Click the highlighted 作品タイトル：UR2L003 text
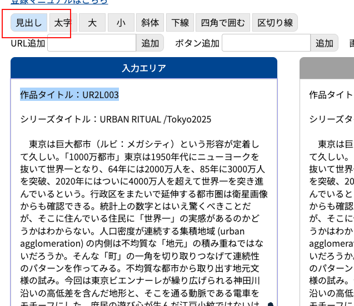This screenshot has height=306, width=354. point(69,95)
